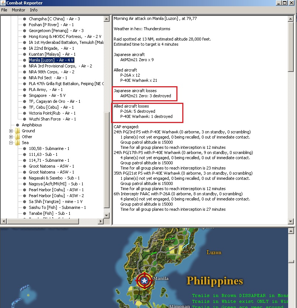Click the Luzon label on map
This screenshot has height=308, width=297.
click(x=214, y=252)
